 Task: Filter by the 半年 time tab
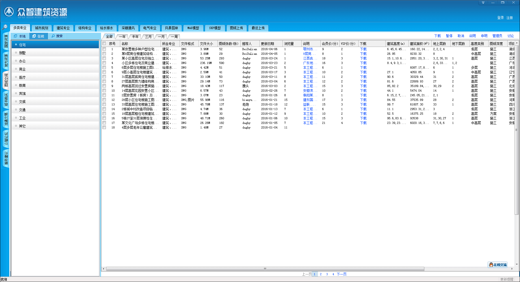point(135,37)
